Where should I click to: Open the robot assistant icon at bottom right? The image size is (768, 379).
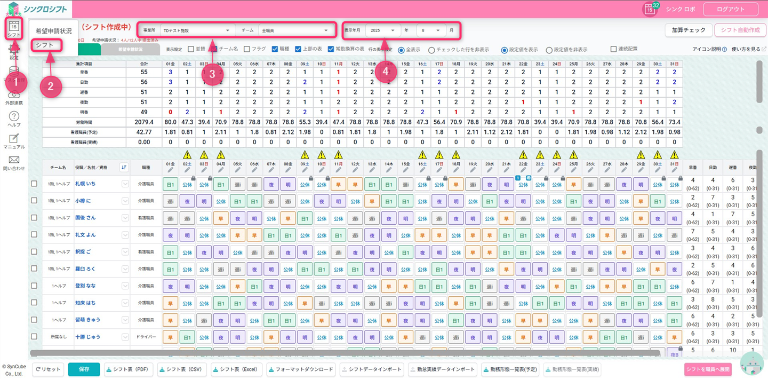752,364
